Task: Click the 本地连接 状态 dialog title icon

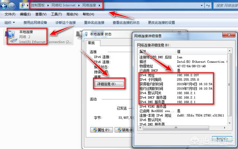Action: (x=86, y=34)
